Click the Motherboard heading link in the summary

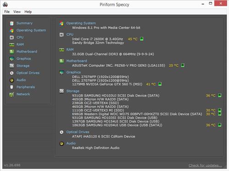point(77,61)
